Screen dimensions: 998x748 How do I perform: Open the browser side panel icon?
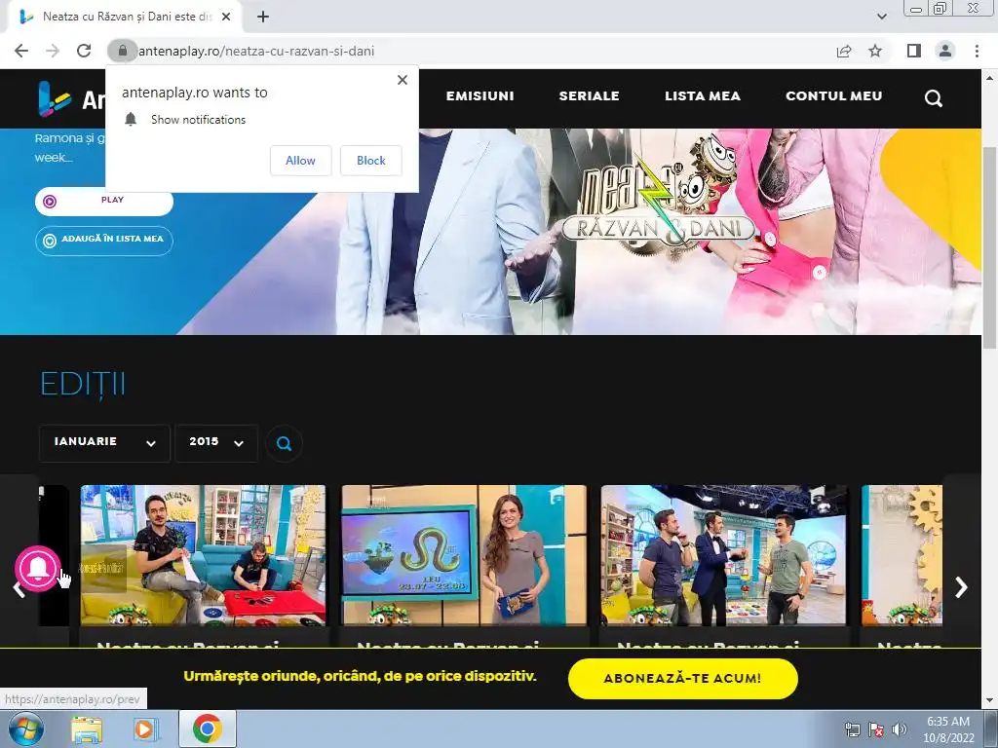[x=914, y=51]
